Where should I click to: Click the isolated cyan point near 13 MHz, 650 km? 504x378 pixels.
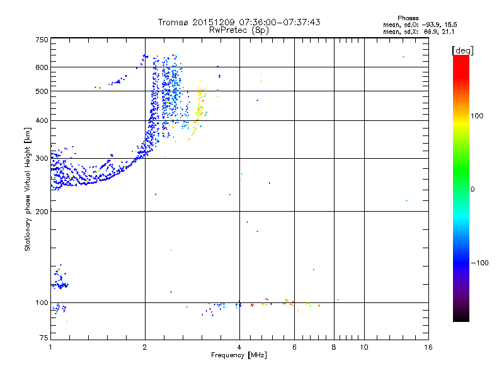pos(403,57)
